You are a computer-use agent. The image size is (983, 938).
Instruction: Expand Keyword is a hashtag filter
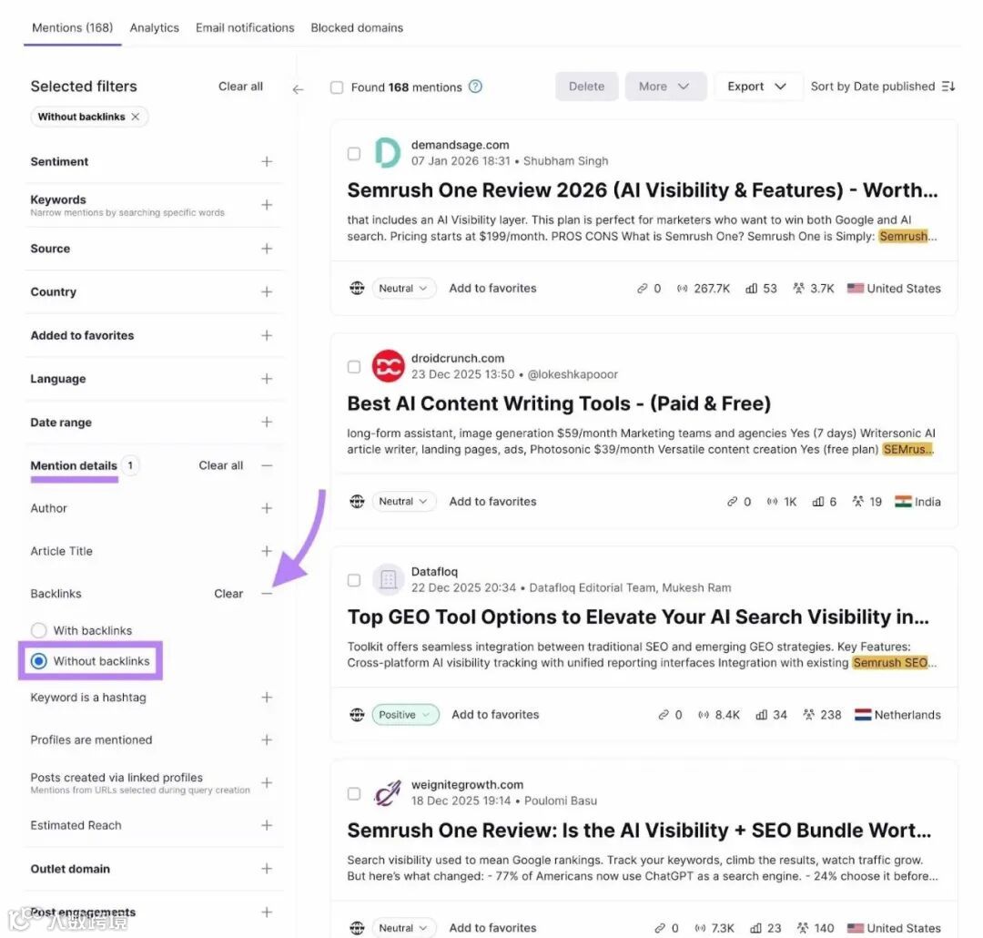pyautogui.click(x=267, y=698)
